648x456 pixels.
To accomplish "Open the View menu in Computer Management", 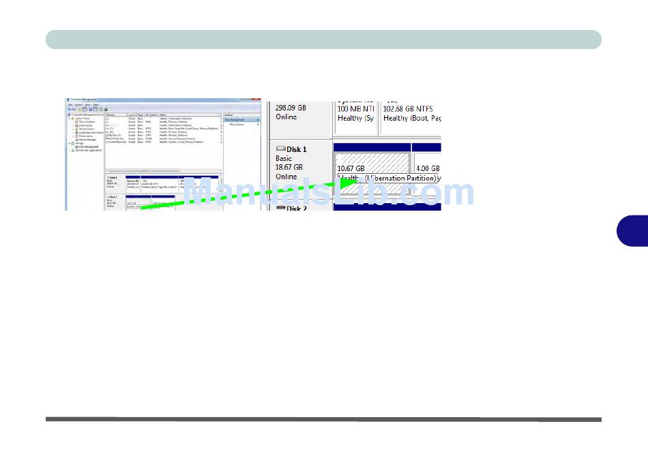I will pyautogui.click(x=87, y=105).
